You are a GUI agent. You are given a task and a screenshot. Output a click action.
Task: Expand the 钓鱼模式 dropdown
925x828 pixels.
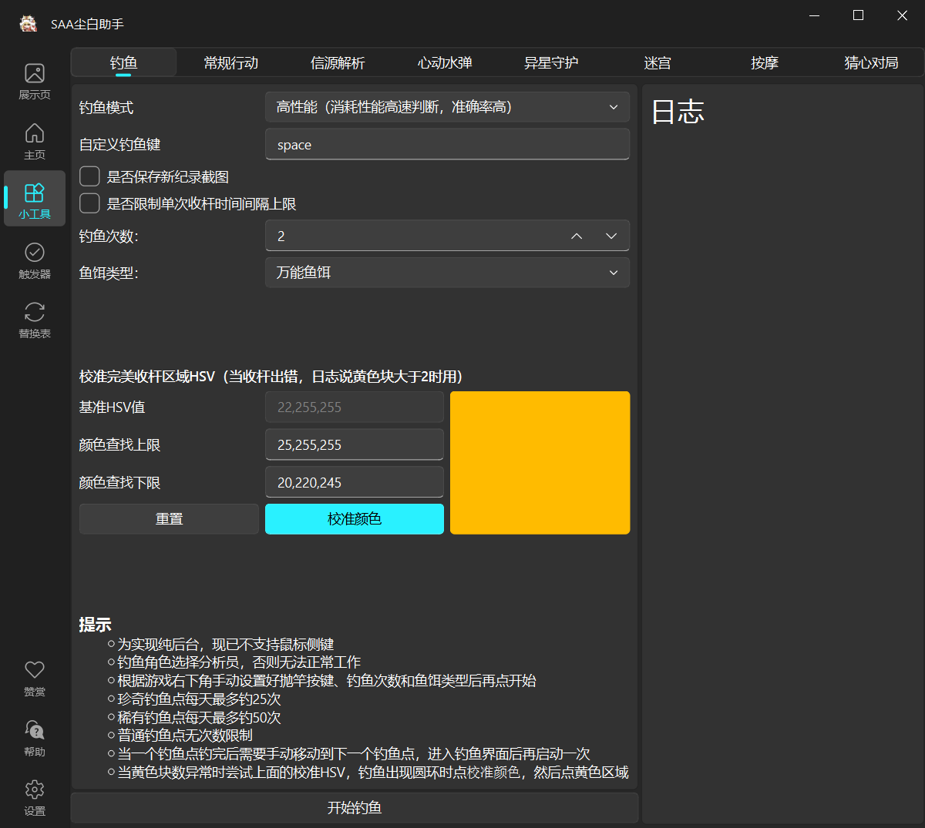[x=447, y=107]
